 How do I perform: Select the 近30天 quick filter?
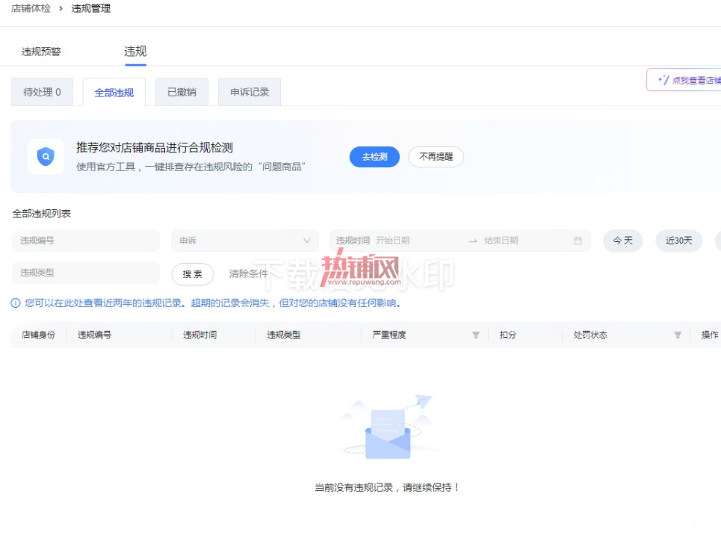(678, 241)
